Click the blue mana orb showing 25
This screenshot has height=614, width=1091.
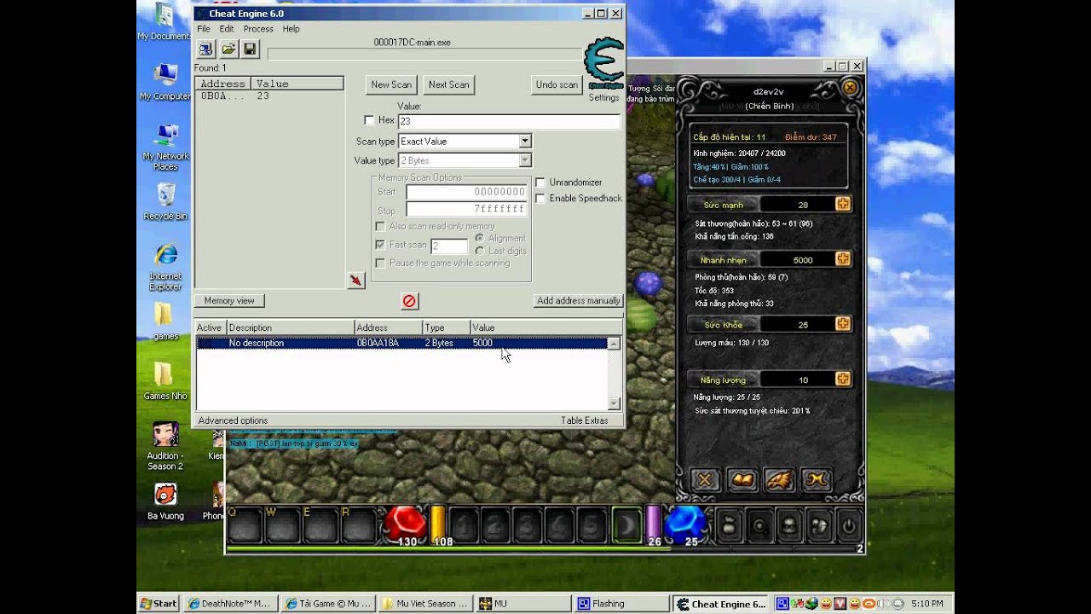pos(685,524)
